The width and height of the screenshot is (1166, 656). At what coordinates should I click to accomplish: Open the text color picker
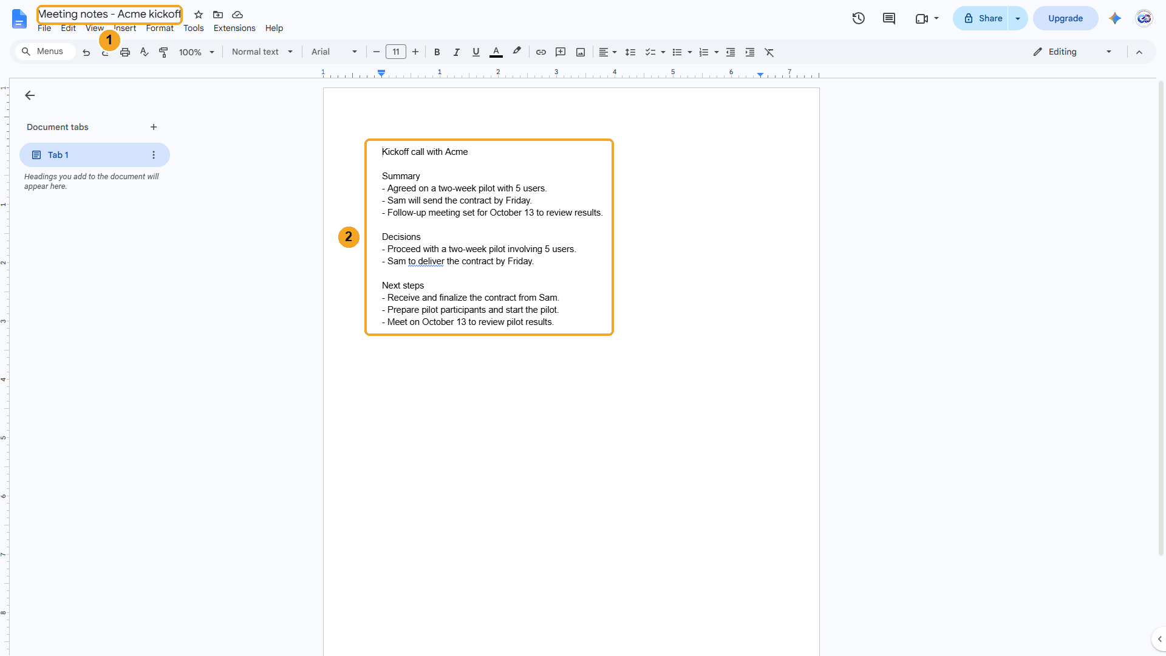496,52
